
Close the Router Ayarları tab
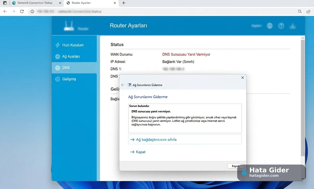pos(115,3)
